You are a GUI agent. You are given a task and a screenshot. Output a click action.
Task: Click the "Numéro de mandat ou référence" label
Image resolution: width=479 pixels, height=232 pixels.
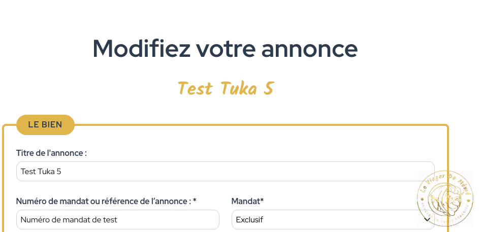106,201
